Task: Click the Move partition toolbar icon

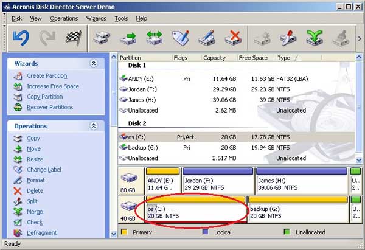Action: pos(128,38)
